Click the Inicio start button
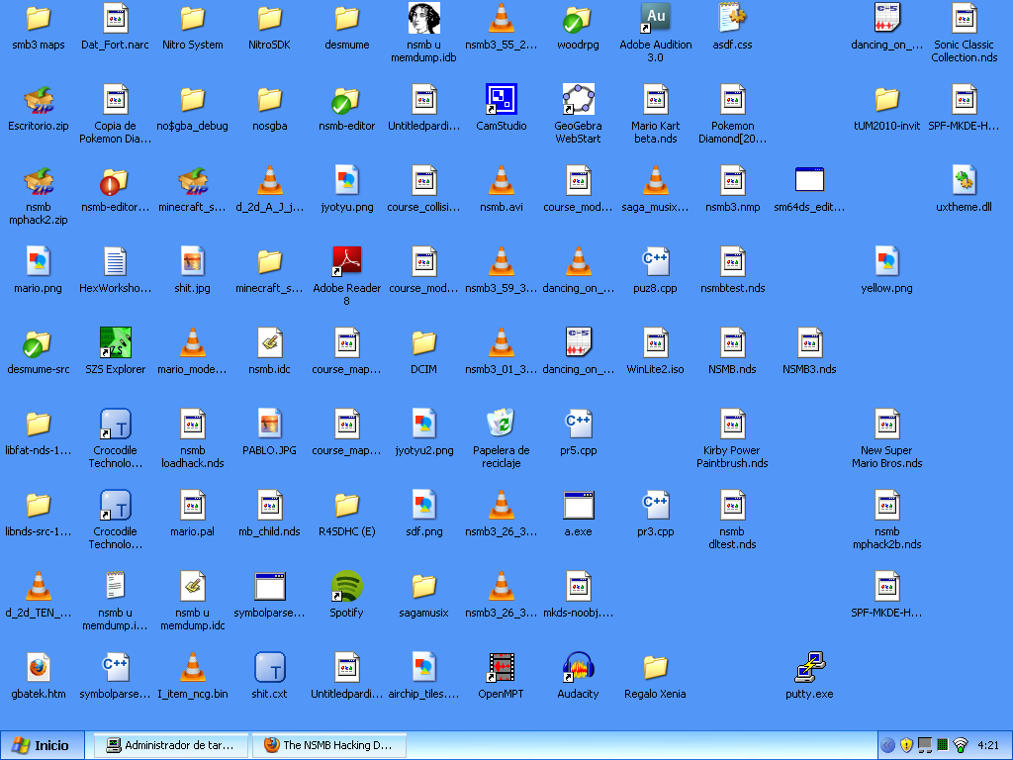The height and width of the screenshot is (760, 1013). click(41, 745)
